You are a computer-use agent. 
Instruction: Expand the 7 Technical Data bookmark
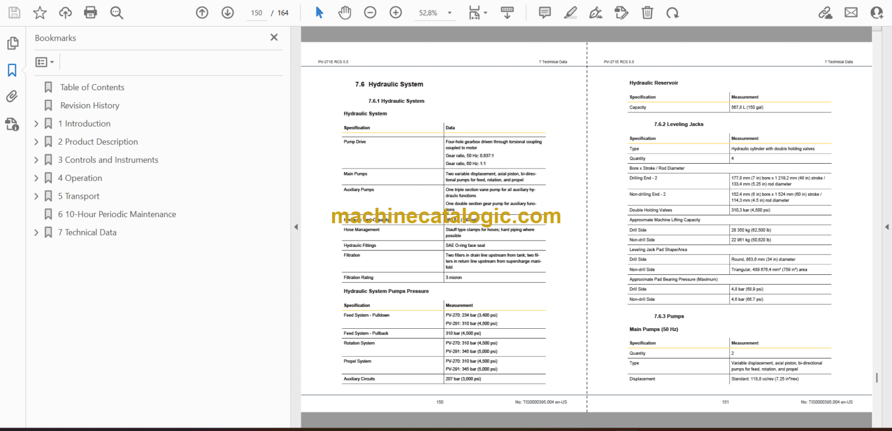click(35, 232)
